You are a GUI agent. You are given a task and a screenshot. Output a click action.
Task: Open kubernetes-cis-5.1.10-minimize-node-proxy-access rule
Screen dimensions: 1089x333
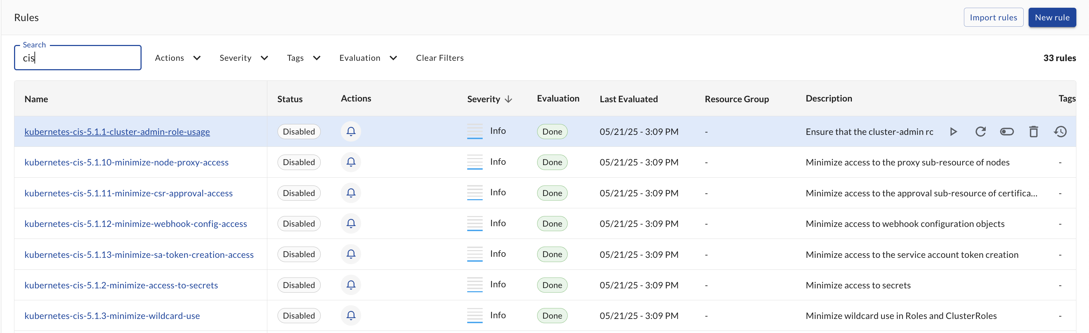click(x=126, y=162)
